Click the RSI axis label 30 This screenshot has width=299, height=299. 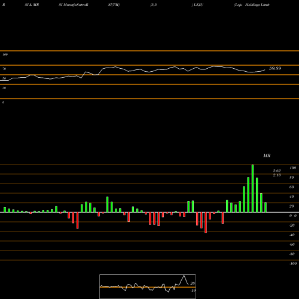point(4,88)
